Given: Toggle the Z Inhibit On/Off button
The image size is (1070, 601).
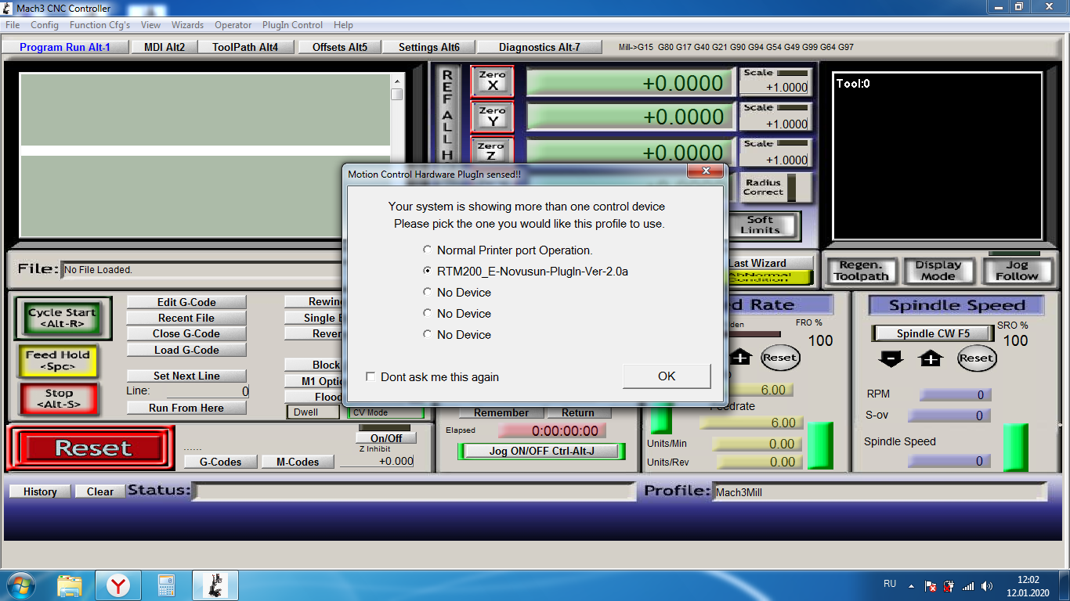Looking at the screenshot, I should tap(386, 438).
